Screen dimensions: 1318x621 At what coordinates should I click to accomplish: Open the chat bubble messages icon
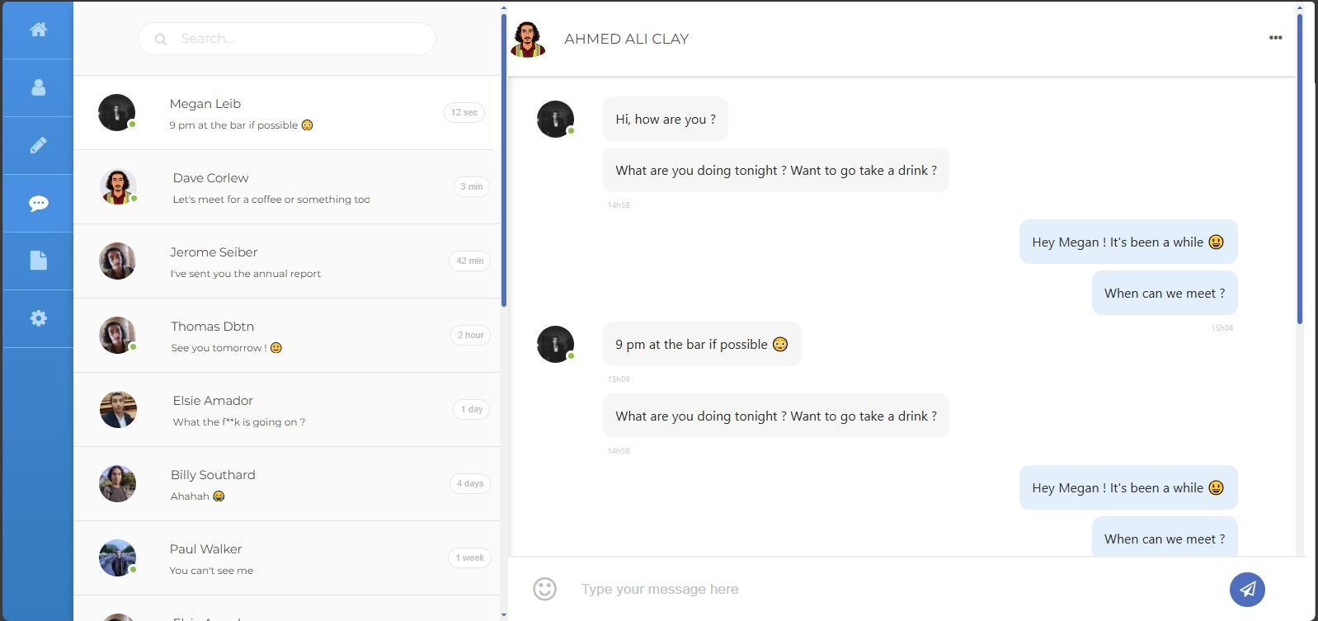coord(38,203)
